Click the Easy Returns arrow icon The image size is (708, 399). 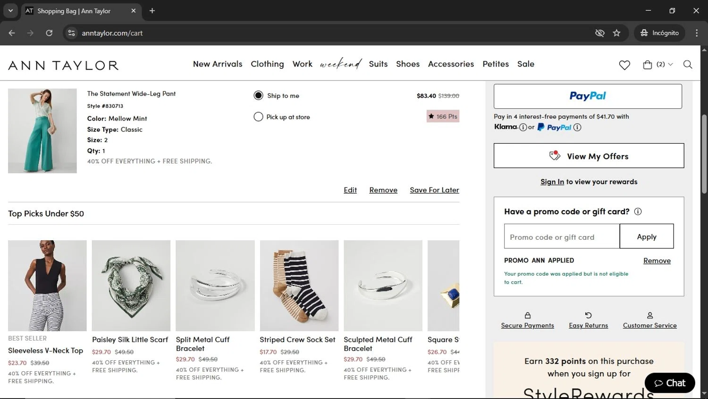[x=588, y=315]
